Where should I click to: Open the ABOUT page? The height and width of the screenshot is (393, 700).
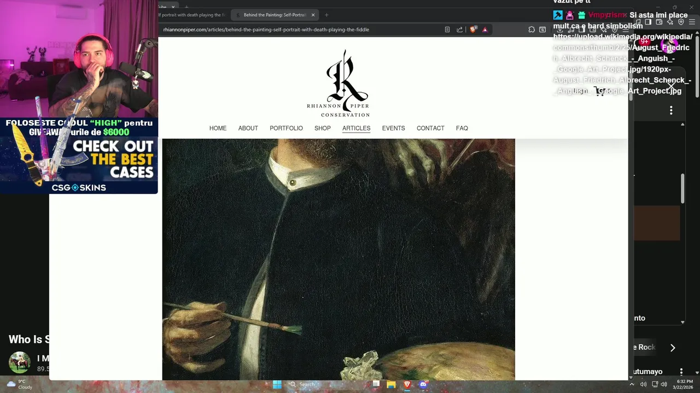click(248, 128)
